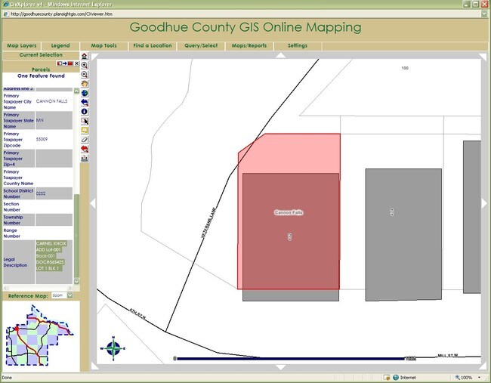This screenshot has height=383, width=491.
Task: Select the Zoom In magnifier tool
Action: [x=85, y=66]
